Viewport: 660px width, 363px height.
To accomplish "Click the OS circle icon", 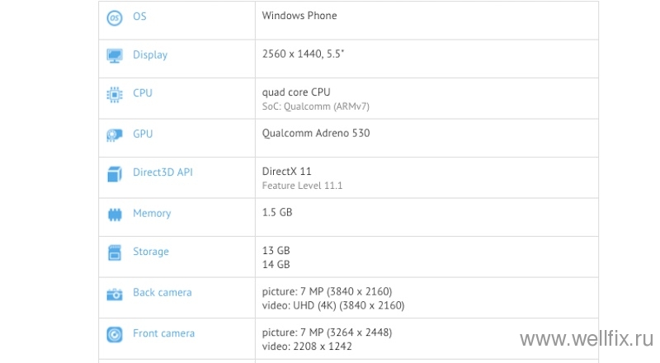I will pos(115,18).
